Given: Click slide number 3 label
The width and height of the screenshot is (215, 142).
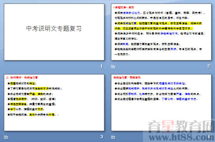Looking at the screenshot, I should [x=102, y=137].
